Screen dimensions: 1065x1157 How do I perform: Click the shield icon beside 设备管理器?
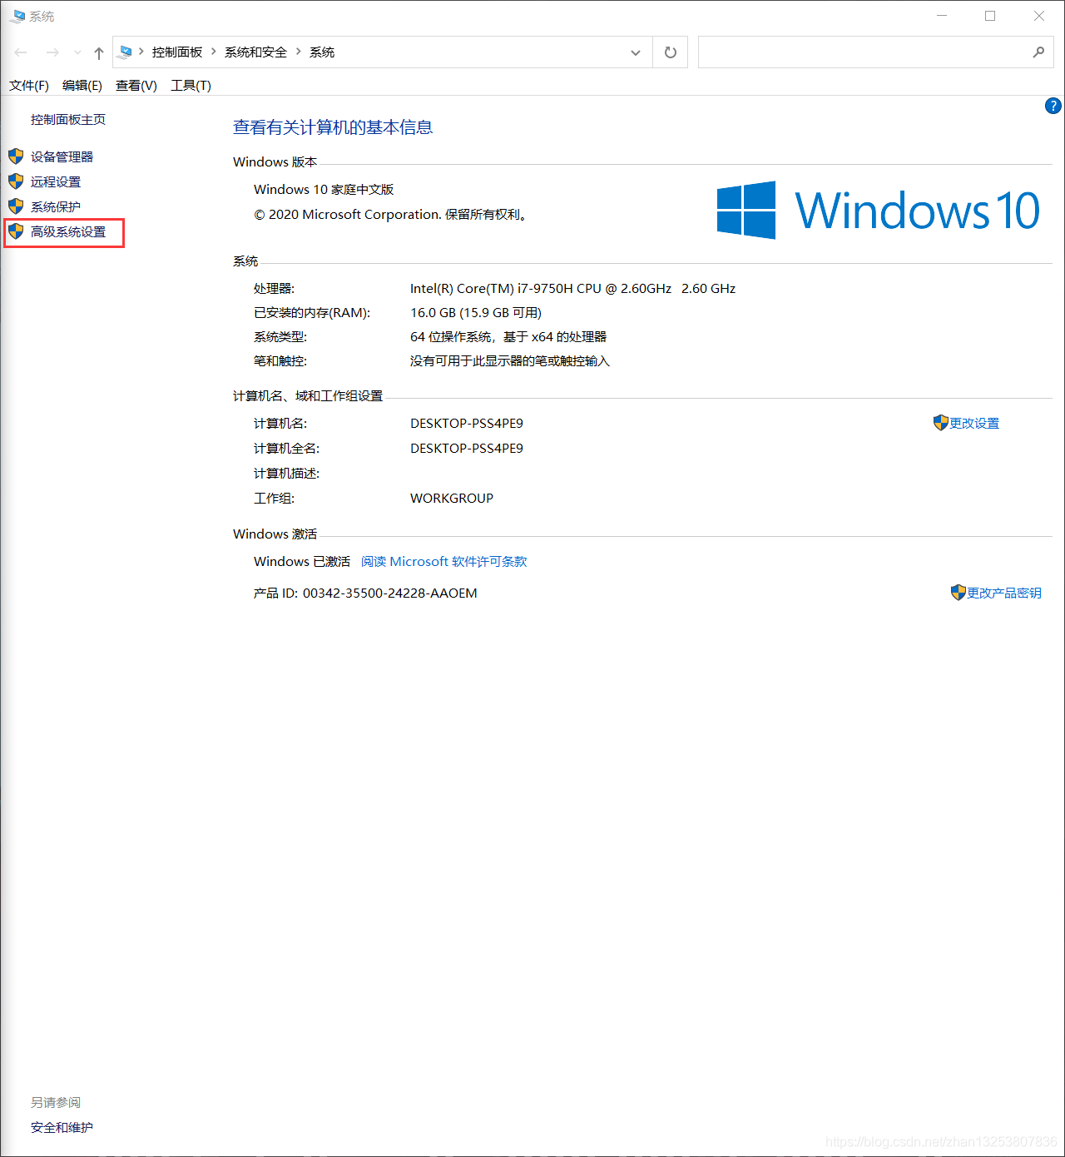16,156
